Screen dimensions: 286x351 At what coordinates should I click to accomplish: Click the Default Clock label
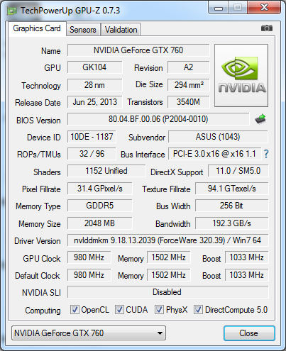(38, 276)
